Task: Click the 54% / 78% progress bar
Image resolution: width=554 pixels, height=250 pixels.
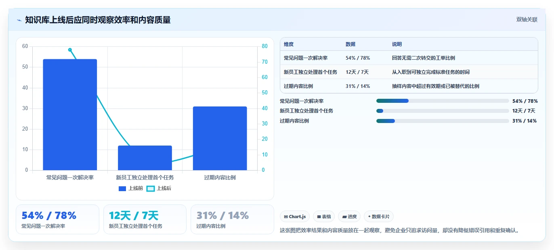Action: 443,101
